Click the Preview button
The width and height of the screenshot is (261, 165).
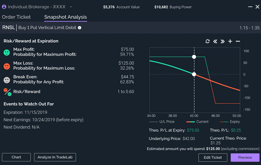(245, 157)
